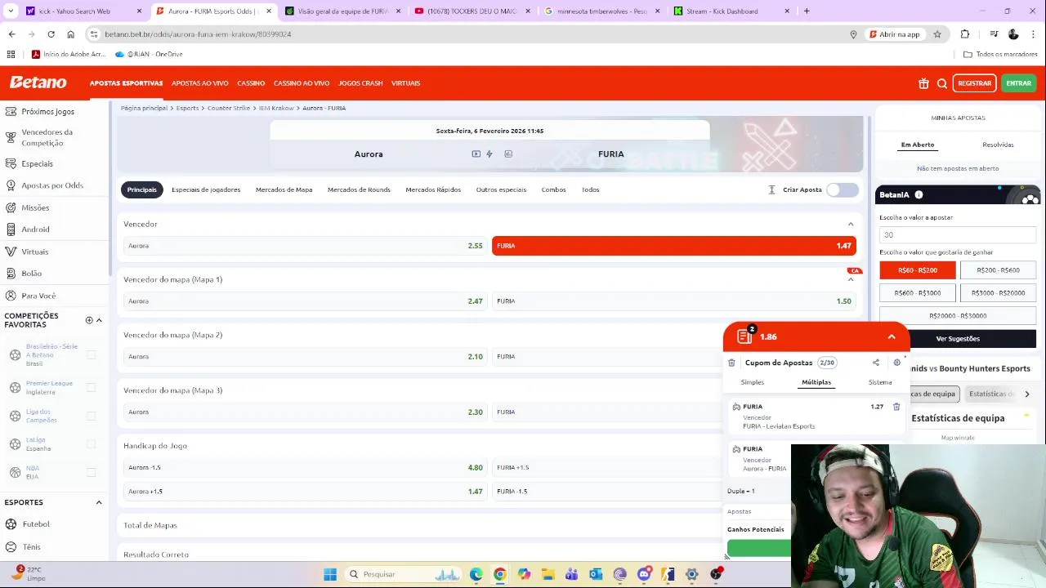Click the bet amount field showing 30
The image size is (1046, 588).
958,234
